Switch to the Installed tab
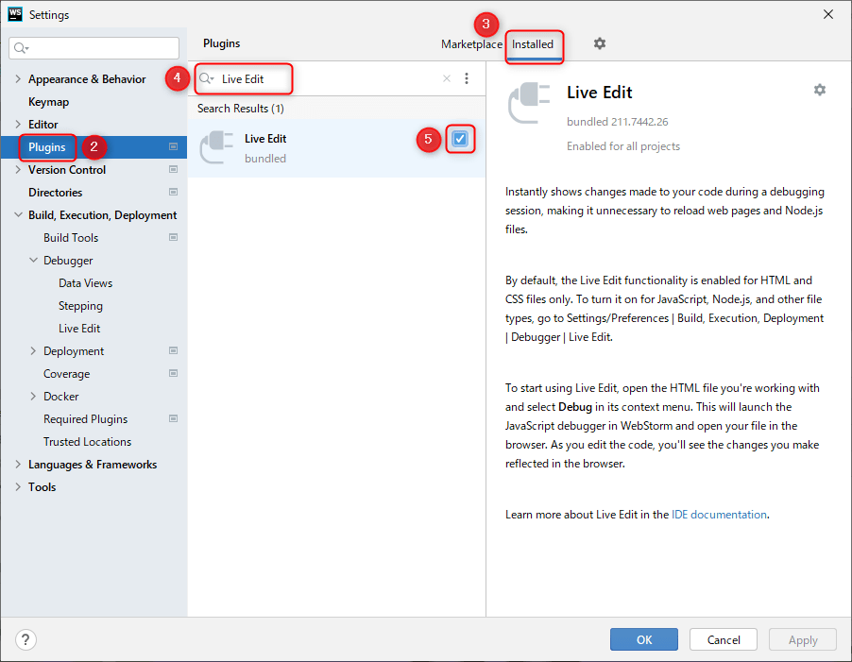852x662 pixels. 533,44
